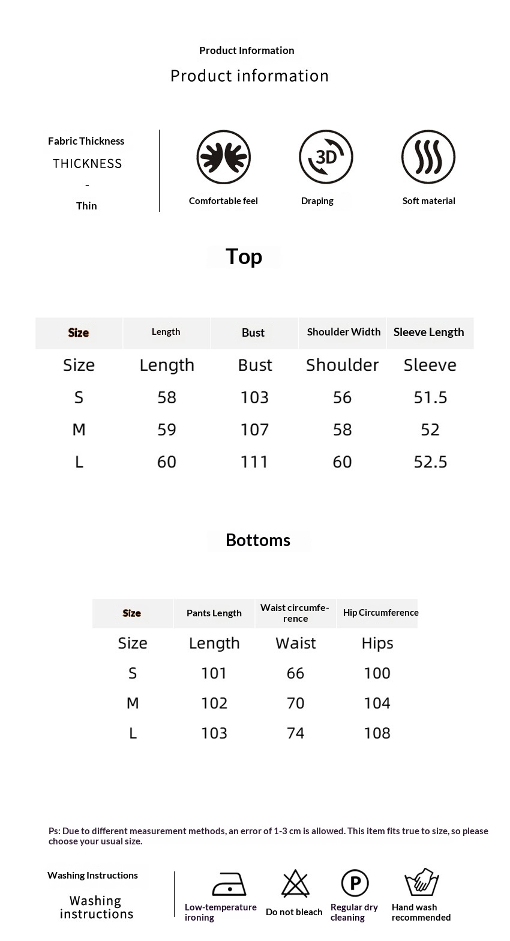Click the Sleeve Length column header
This screenshot has height=941, width=510.
429,332
